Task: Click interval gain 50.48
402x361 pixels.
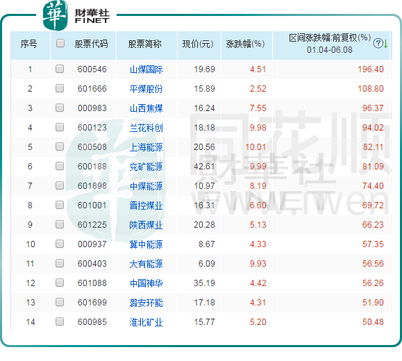Action: tap(373, 321)
